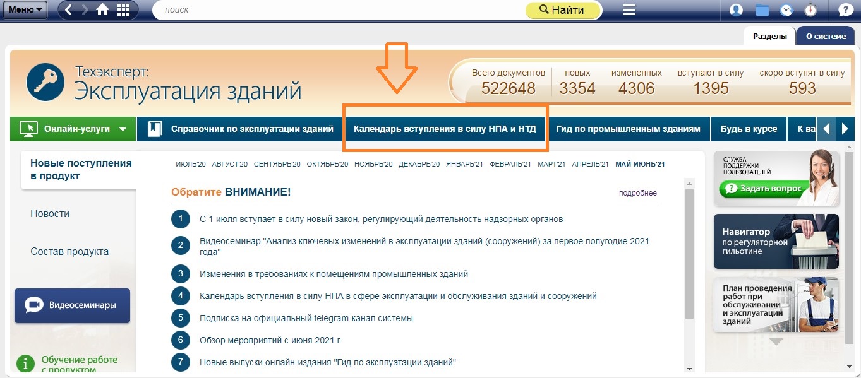Image resolution: width=861 pixels, height=378 pixels.
Task: Click the измененных documents count 4306
Action: pyautogui.click(x=637, y=88)
